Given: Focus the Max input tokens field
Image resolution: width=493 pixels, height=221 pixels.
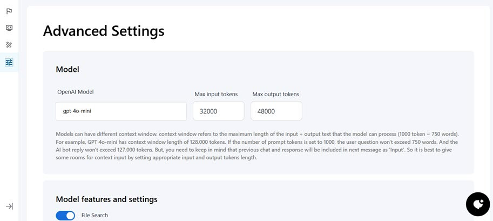Looking at the screenshot, I should point(218,111).
